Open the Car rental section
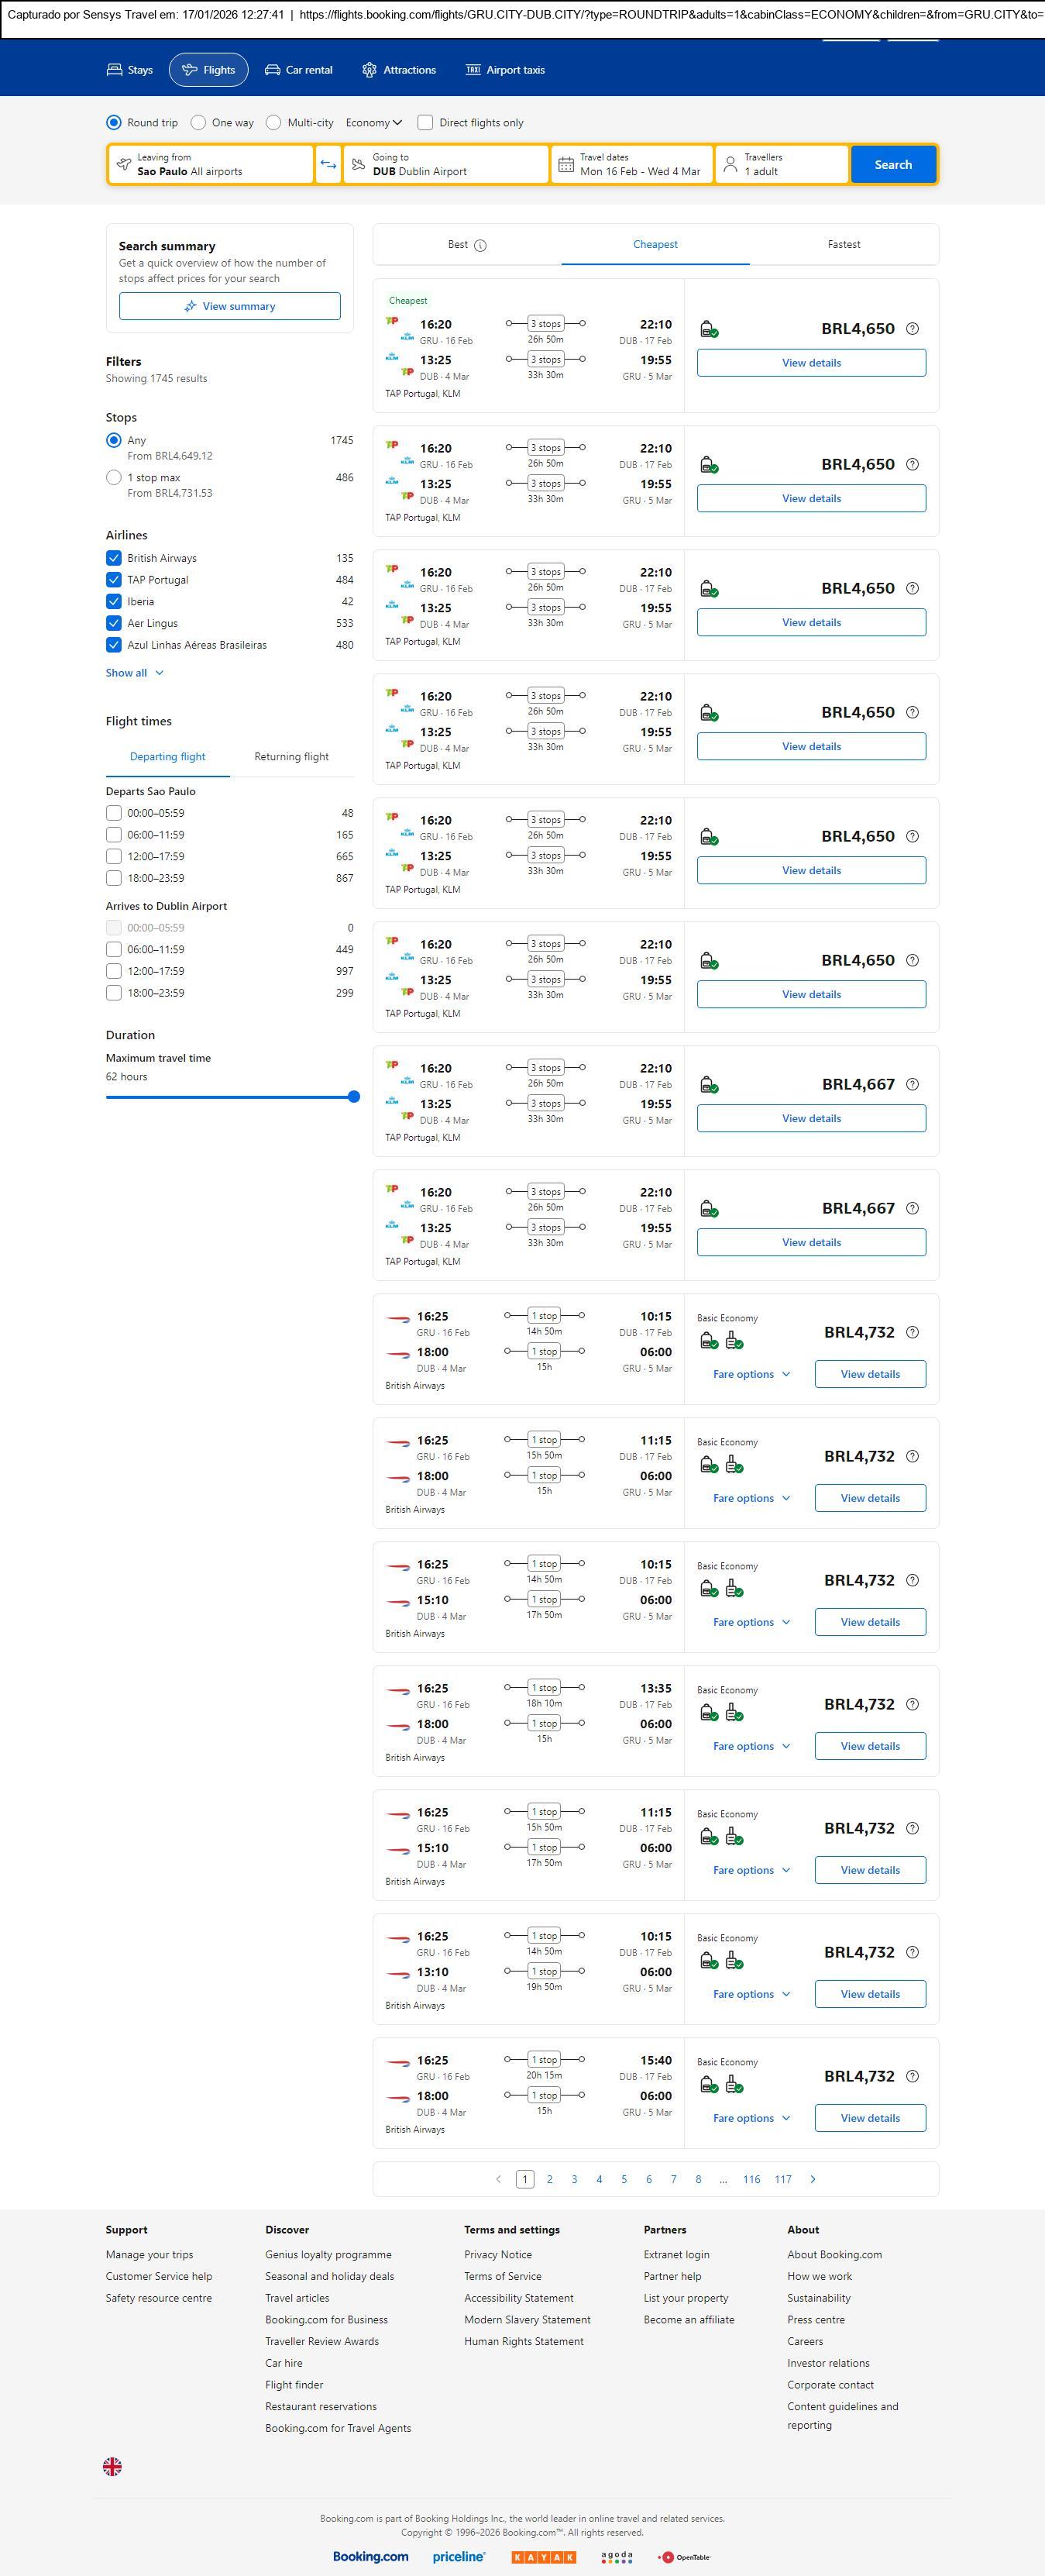The image size is (1045, 2576). coord(298,70)
